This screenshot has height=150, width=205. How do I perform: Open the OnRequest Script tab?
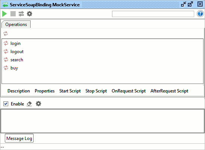(x=129, y=91)
